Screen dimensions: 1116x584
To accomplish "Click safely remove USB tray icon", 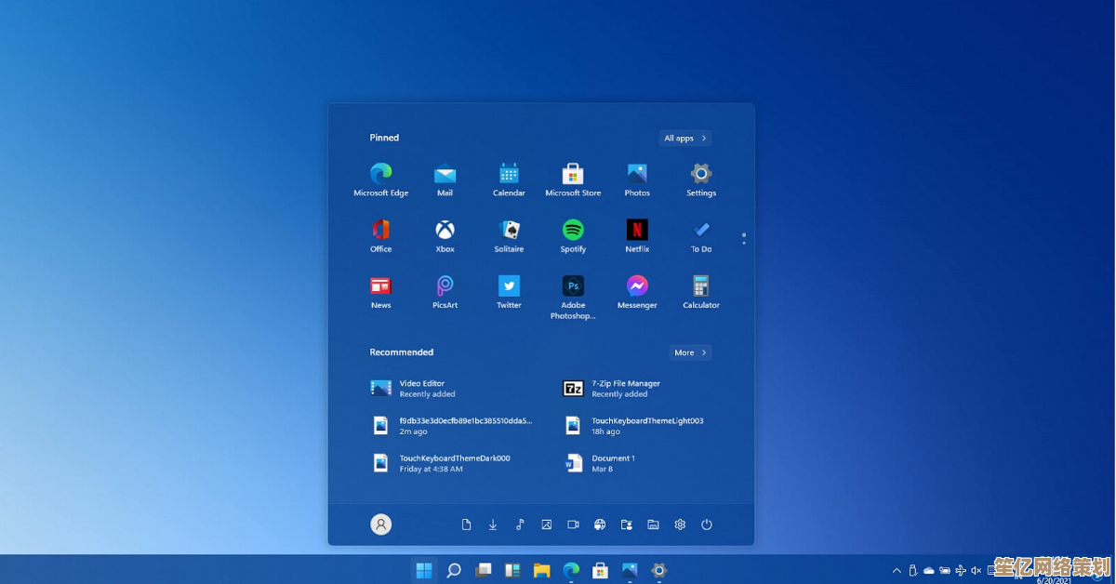I will coord(912,570).
